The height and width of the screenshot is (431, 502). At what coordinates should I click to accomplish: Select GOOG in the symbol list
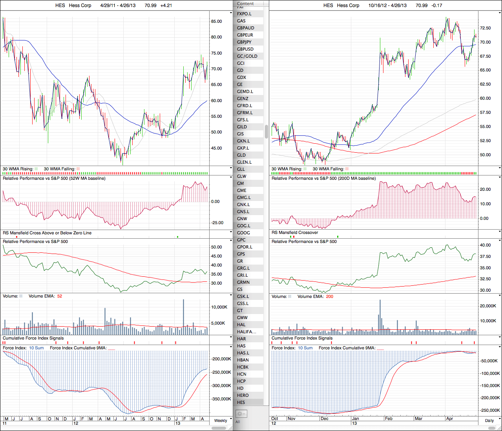click(243, 233)
